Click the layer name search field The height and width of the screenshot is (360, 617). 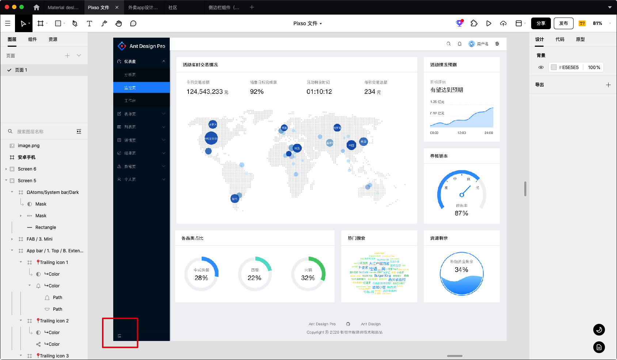[41, 131]
